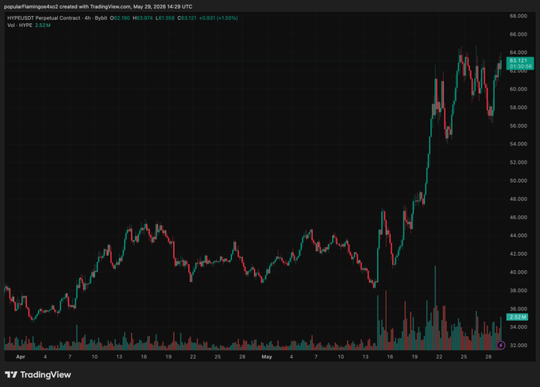Click the volume label 2.52 M on the price axis

click(x=517, y=317)
